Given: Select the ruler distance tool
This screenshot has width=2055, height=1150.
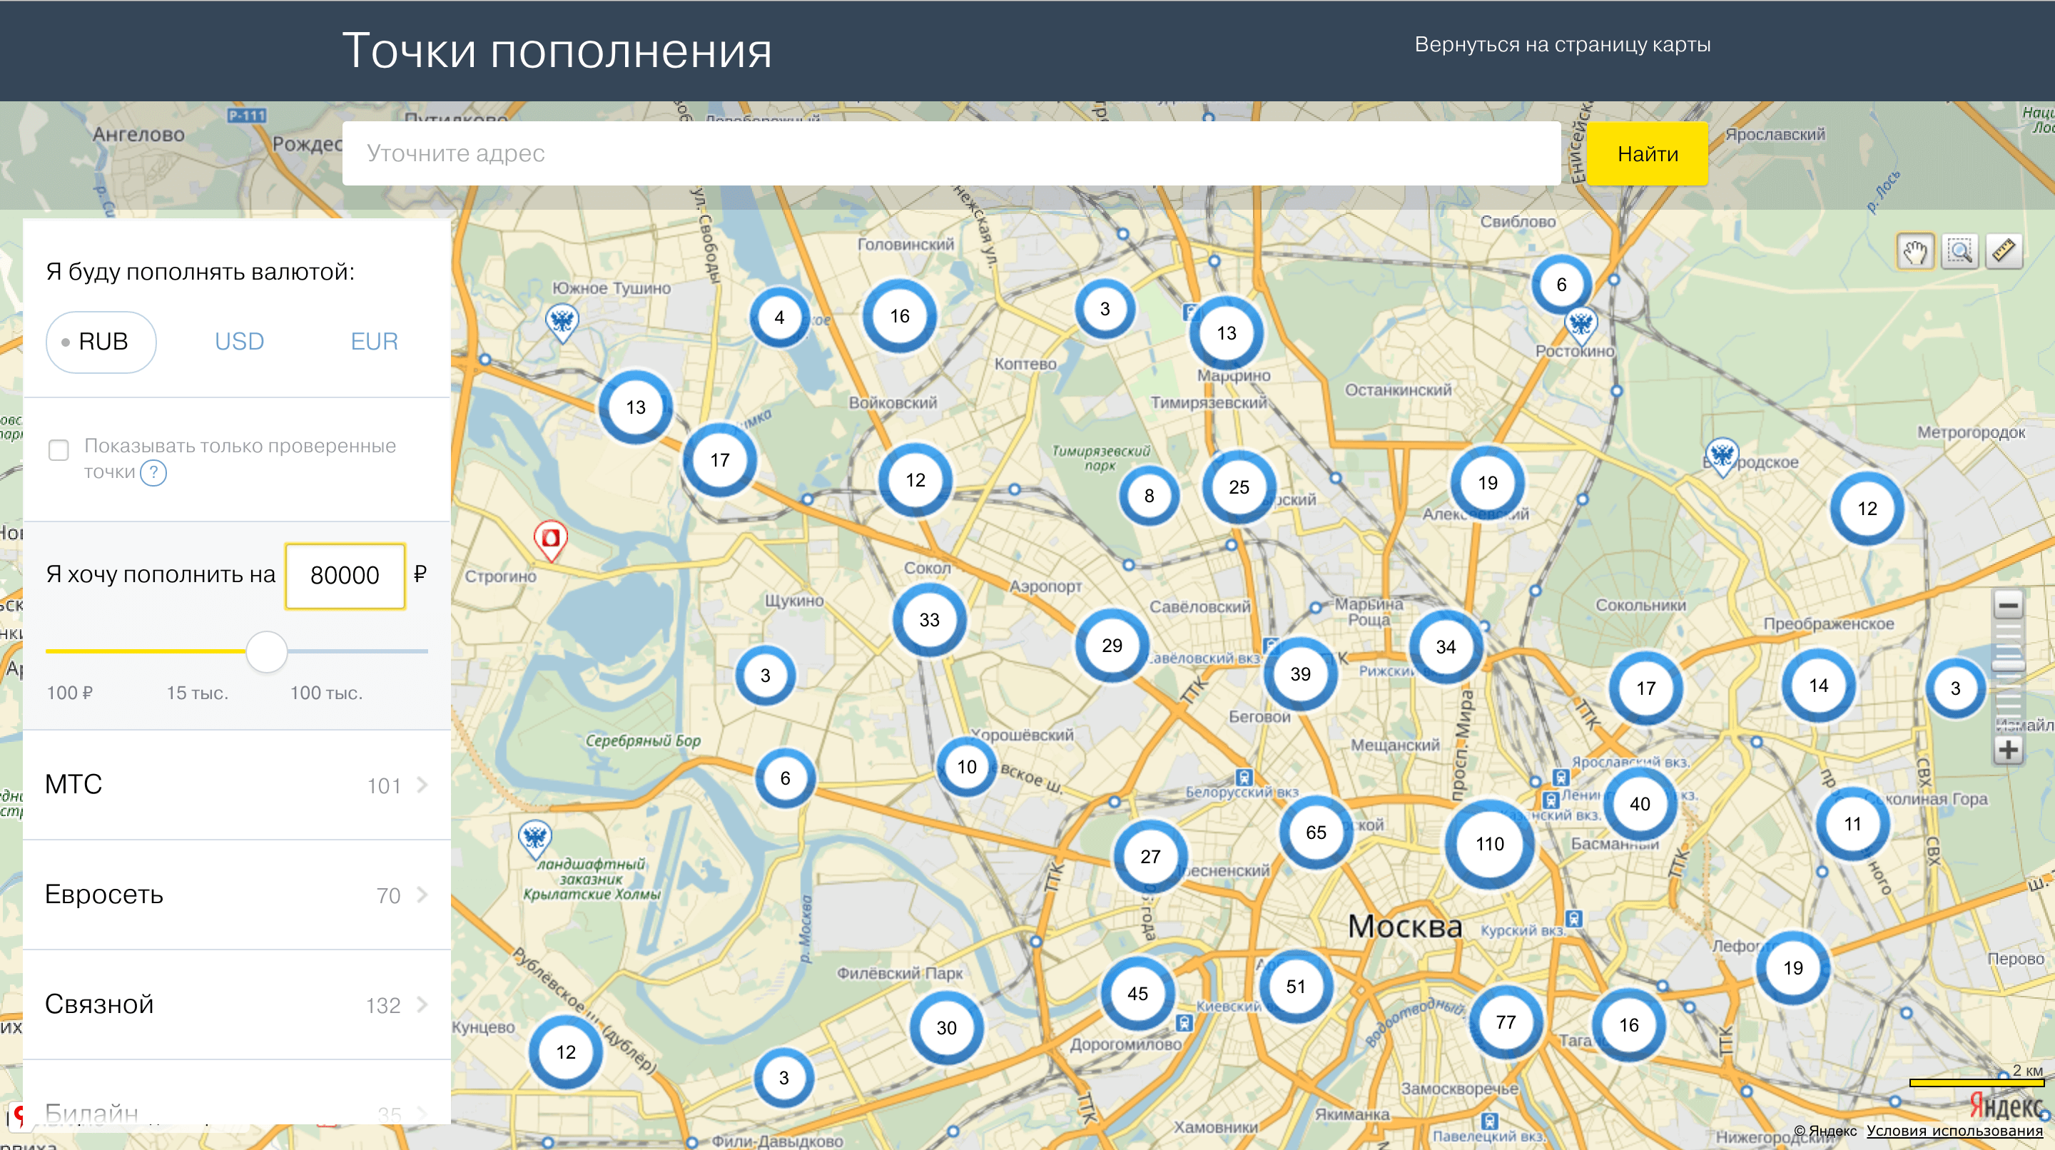Looking at the screenshot, I should coord(2004,253).
